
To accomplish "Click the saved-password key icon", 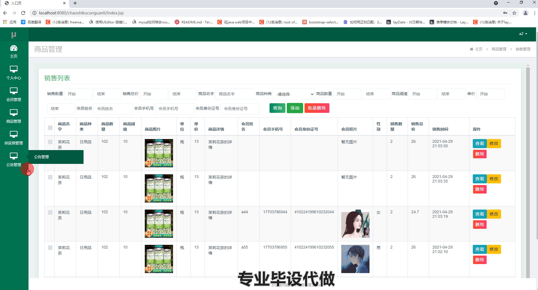I will click(x=505, y=13).
